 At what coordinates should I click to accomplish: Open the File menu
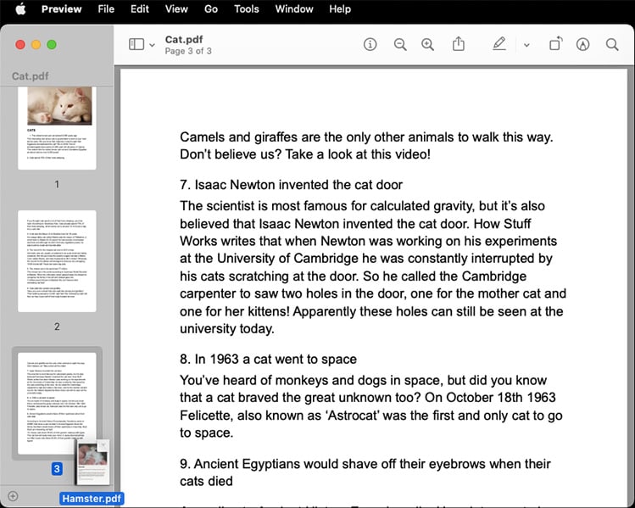click(106, 9)
